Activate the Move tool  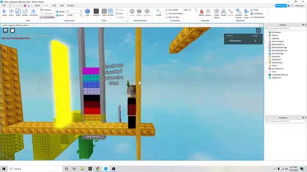(x=11, y=12)
